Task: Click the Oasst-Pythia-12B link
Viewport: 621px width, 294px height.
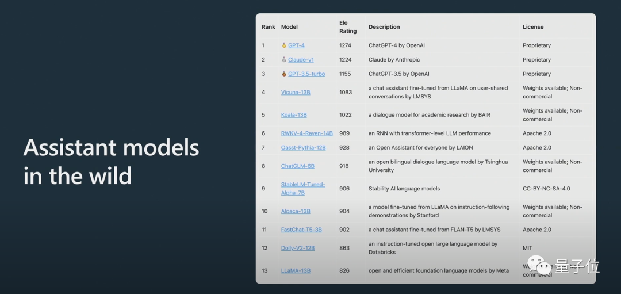Action: [x=304, y=148]
